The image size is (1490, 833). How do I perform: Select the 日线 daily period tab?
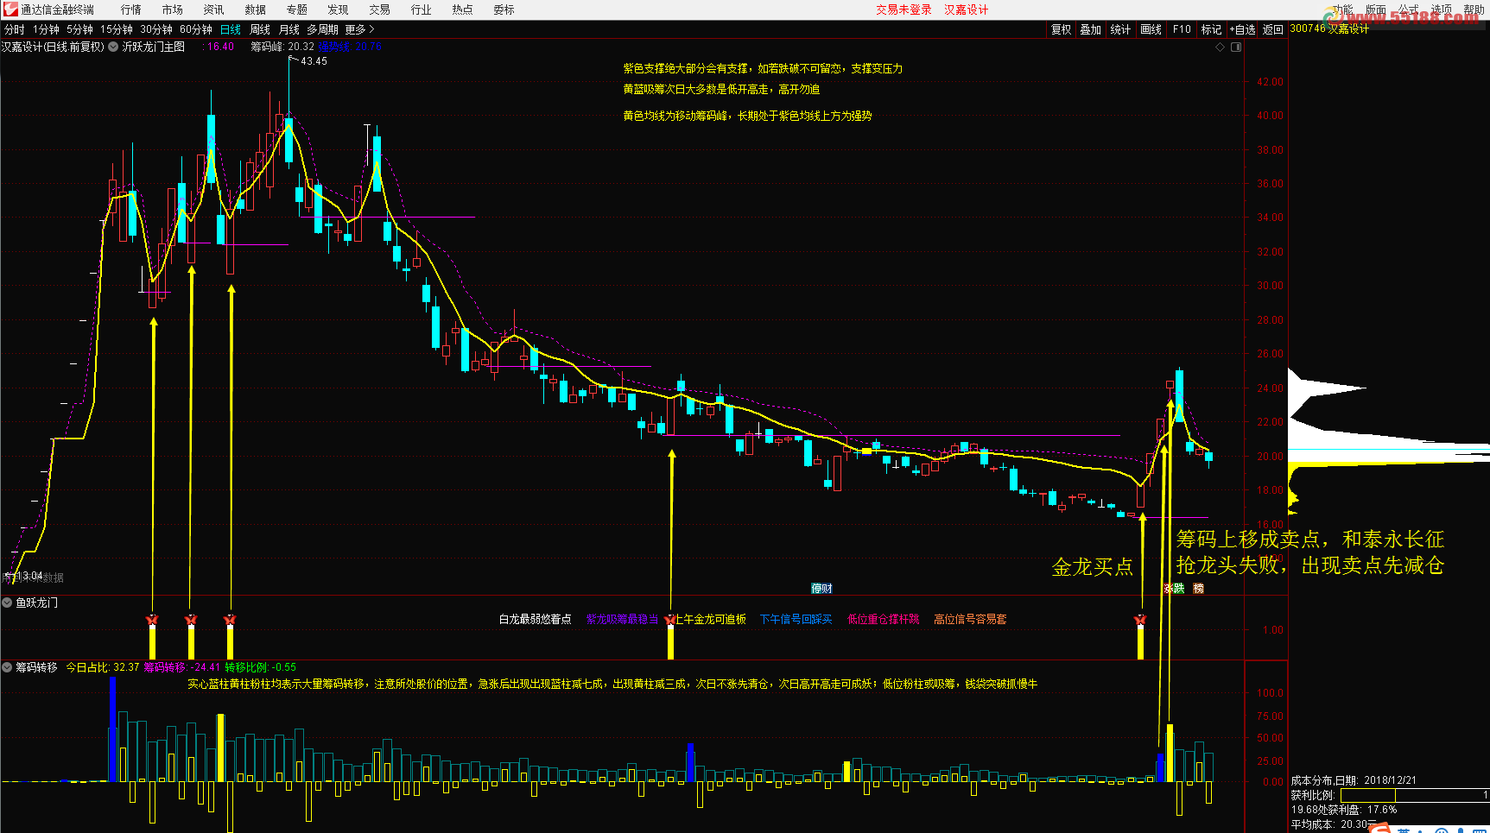tap(231, 29)
